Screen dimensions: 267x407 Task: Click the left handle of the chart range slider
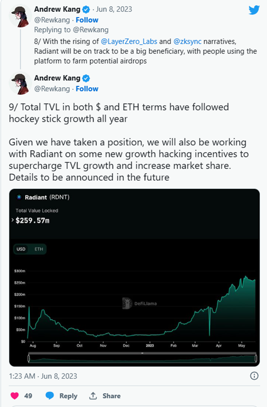(29, 358)
